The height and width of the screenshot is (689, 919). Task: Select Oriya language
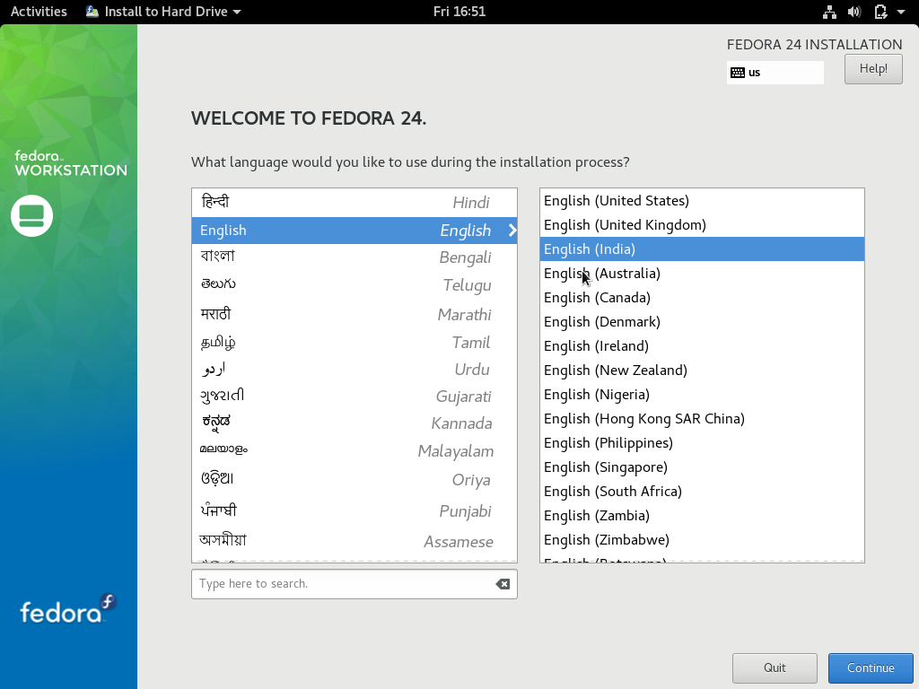pos(354,480)
